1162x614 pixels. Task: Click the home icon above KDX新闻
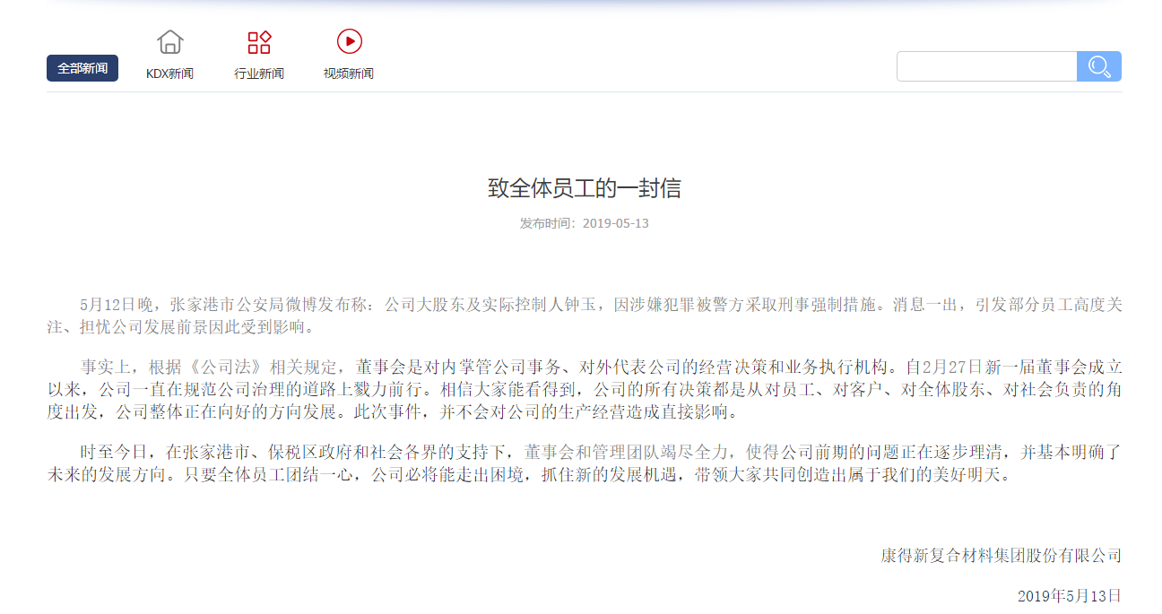coord(169,41)
